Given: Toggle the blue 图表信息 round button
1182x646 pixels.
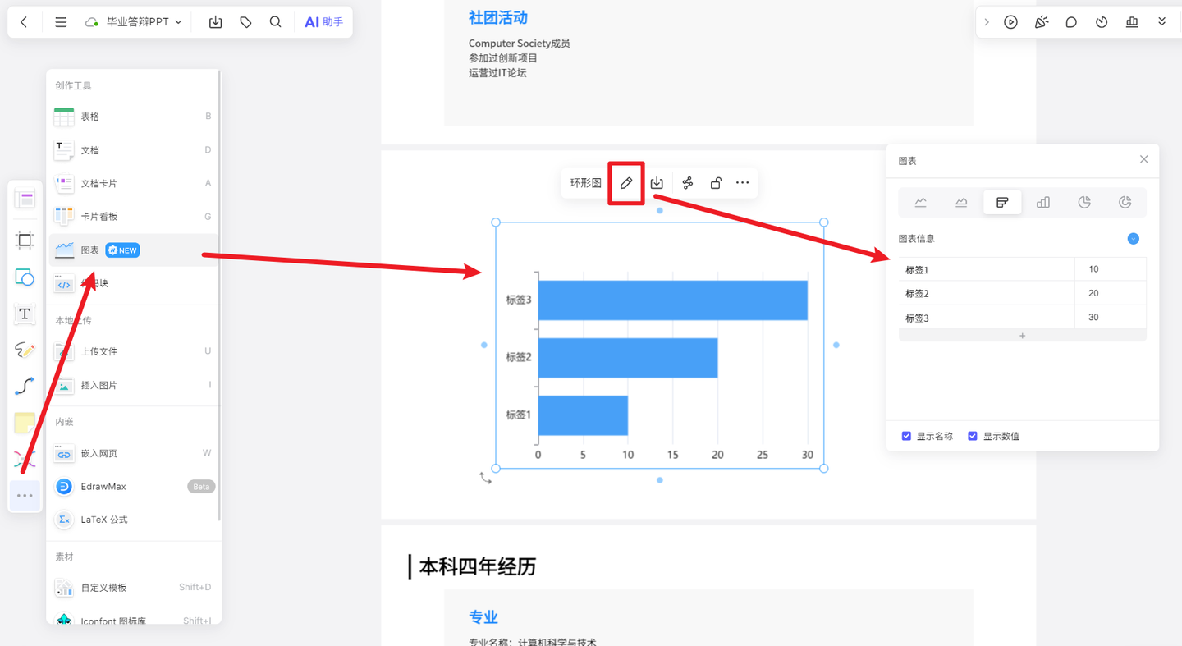Looking at the screenshot, I should (1133, 239).
